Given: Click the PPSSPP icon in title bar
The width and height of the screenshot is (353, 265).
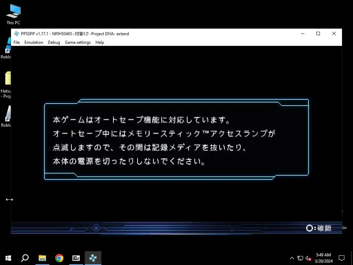Looking at the screenshot, I should click(x=16, y=33).
